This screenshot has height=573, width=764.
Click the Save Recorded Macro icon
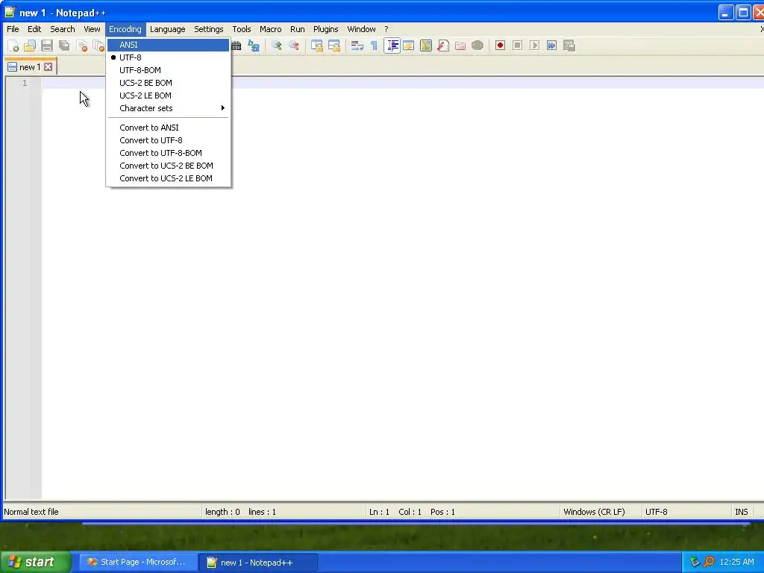(569, 46)
